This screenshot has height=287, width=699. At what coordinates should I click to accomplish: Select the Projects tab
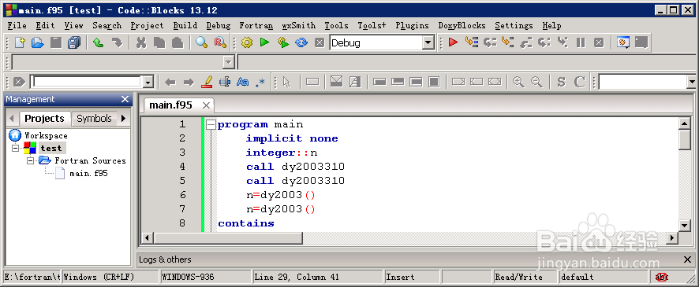[x=45, y=119]
